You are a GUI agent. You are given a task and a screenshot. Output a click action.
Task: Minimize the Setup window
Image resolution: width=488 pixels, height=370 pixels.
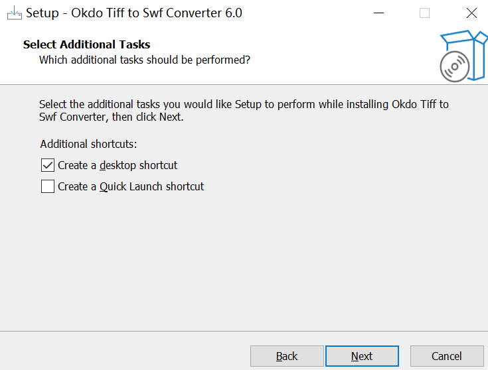click(378, 13)
